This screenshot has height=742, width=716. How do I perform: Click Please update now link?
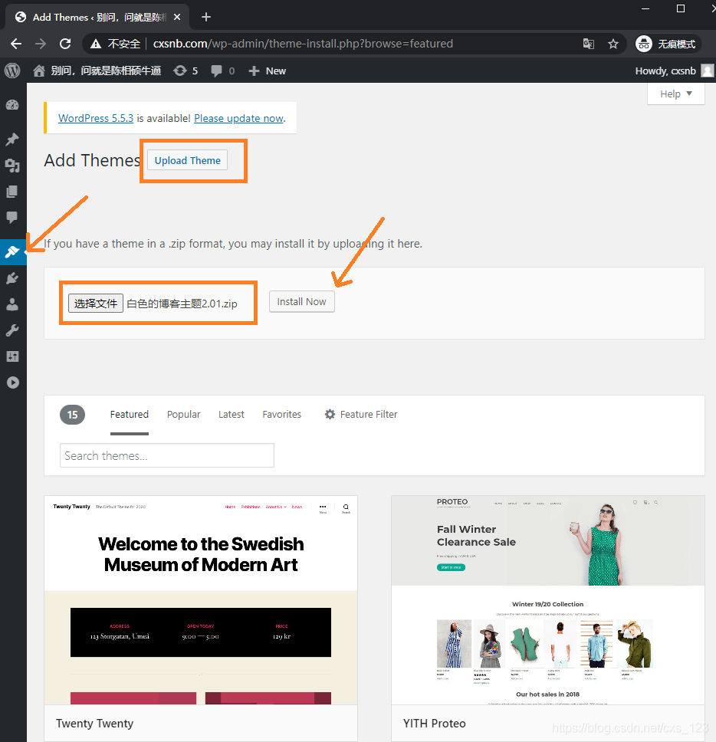(239, 118)
